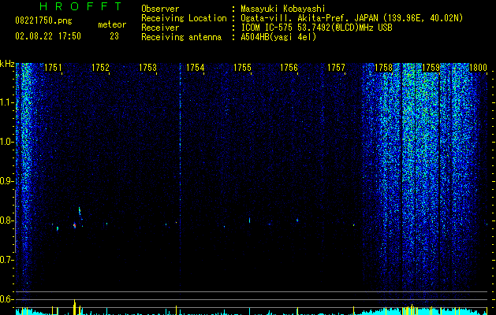Click the 1753 time marker
This screenshot has width=496, height=315.
(147, 68)
